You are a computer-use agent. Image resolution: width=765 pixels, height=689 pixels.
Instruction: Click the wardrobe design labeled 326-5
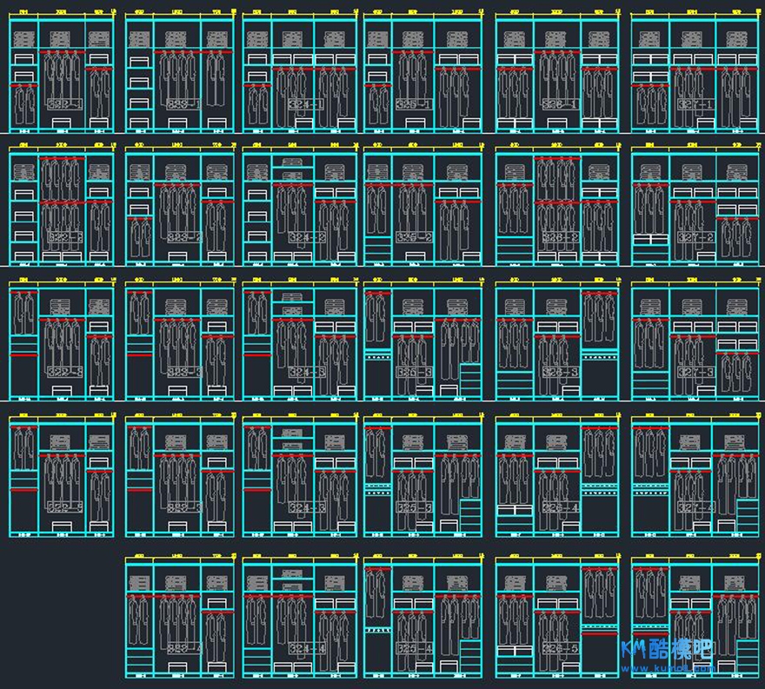point(557,648)
